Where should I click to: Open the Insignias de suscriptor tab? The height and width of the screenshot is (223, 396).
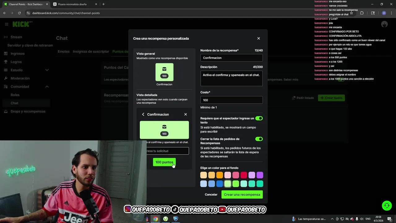coord(91,51)
